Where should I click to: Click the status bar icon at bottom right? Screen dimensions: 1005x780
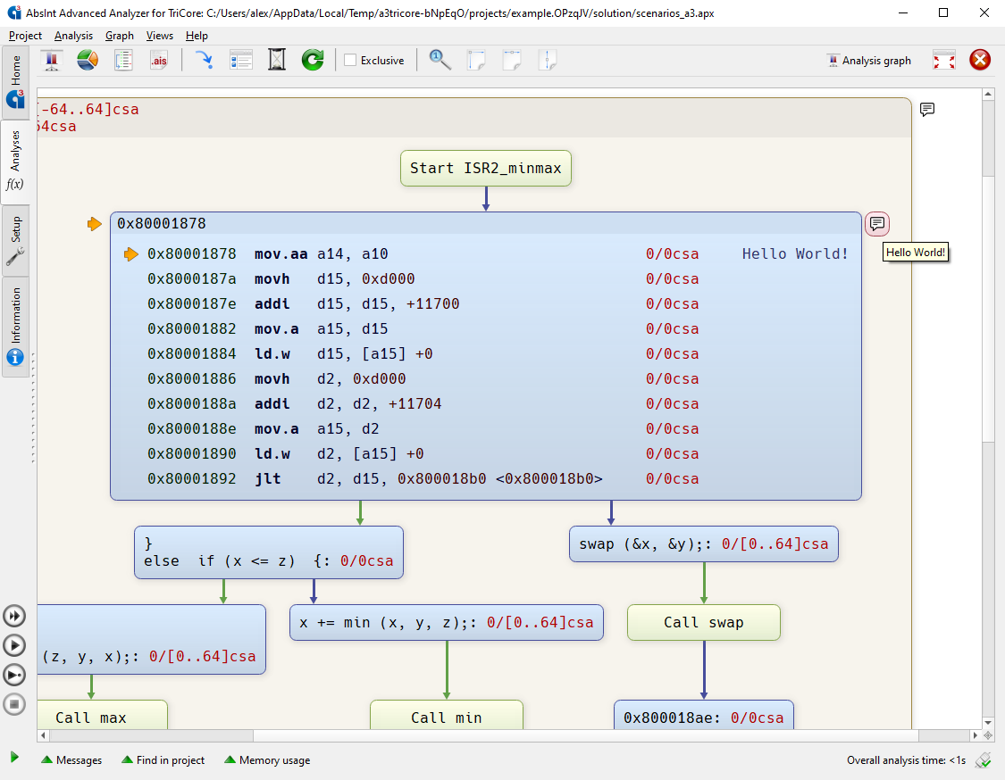pyautogui.click(x=983, y=760)
